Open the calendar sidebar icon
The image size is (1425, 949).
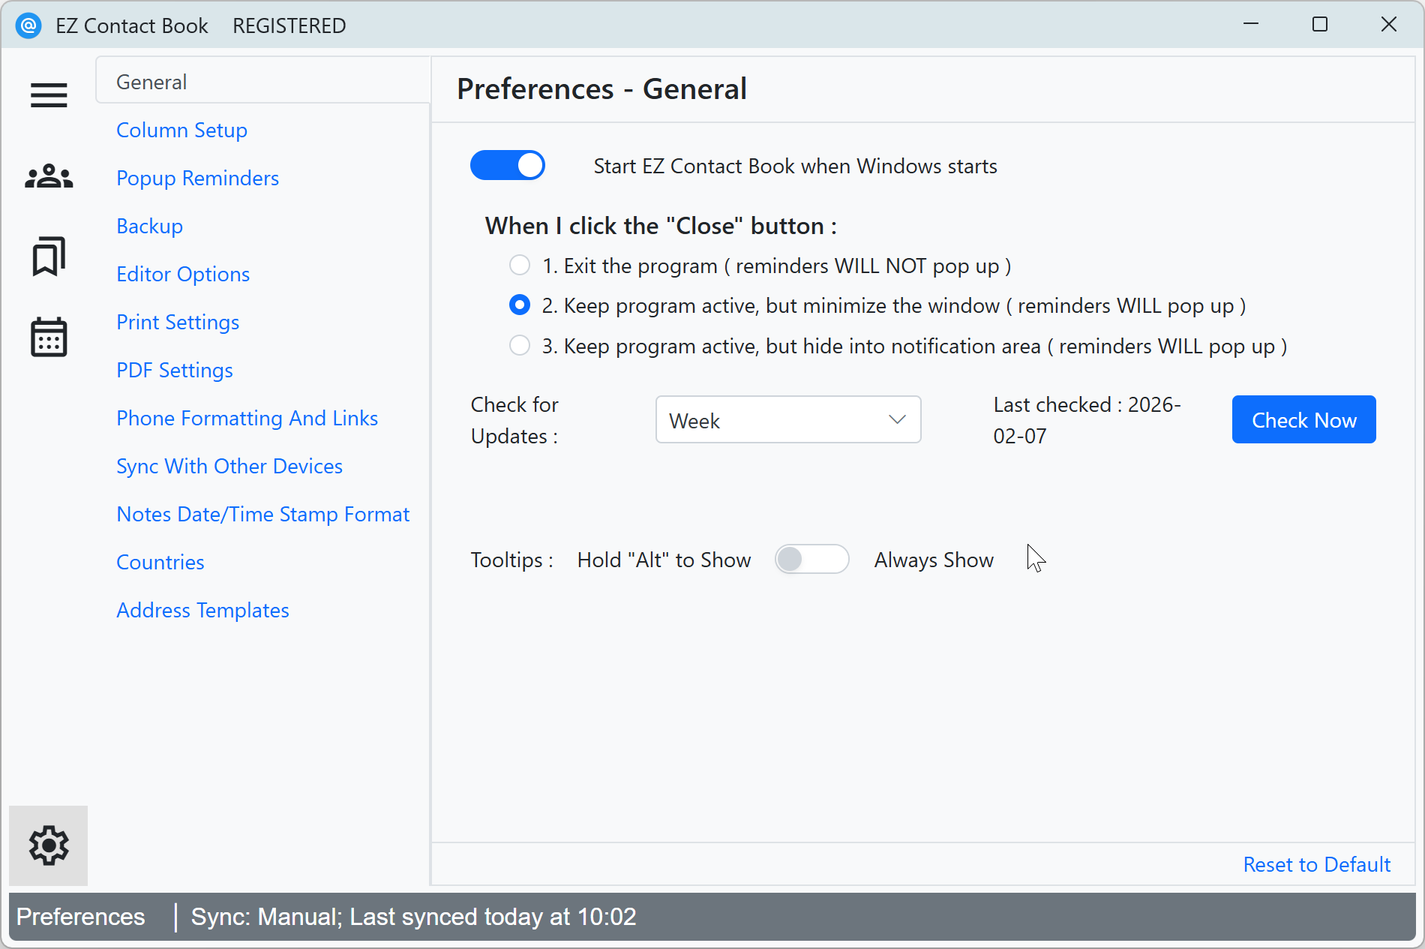[48, 338]
